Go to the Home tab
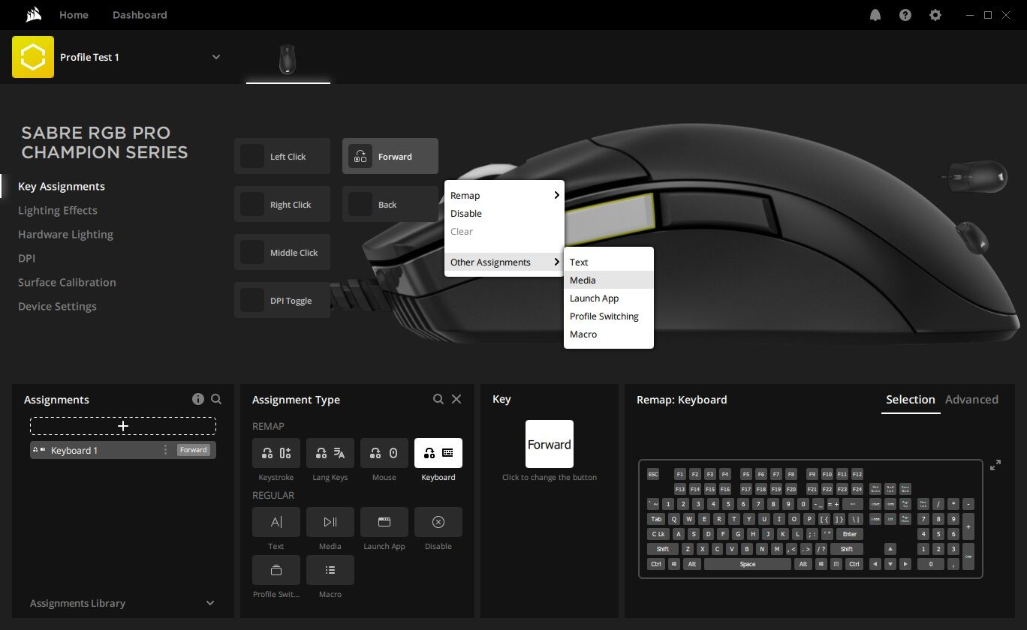Viewport: 1027px width, 630px height. point(74,15)
